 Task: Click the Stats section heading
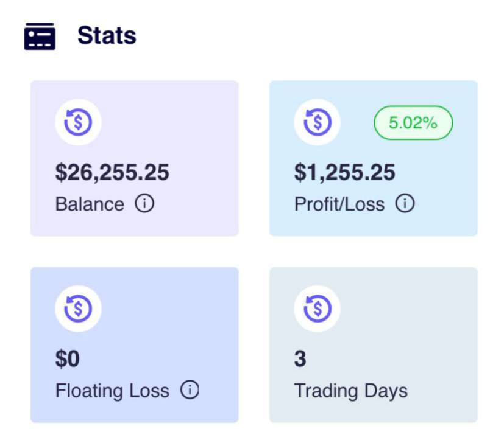pos(107,36)
